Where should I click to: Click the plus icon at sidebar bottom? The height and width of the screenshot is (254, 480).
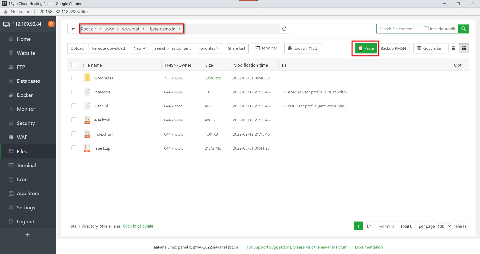tap(28, 235)
